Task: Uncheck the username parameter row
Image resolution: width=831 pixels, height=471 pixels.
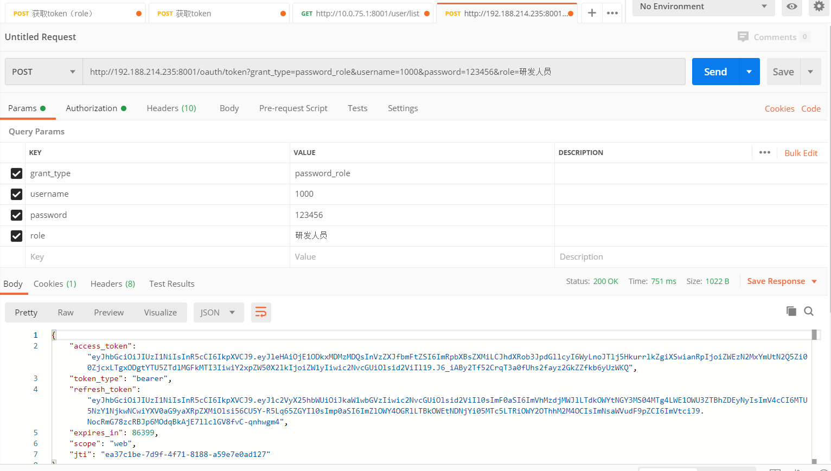Action: pos(17,194)
